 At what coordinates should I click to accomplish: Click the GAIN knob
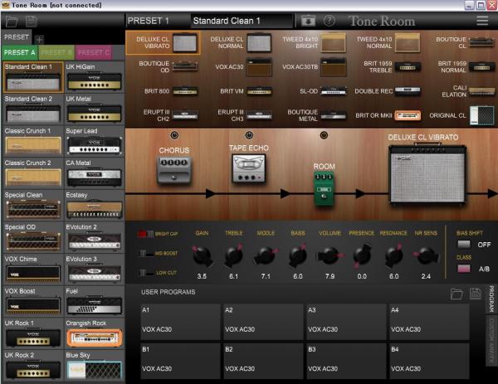[x=202, y=255]
